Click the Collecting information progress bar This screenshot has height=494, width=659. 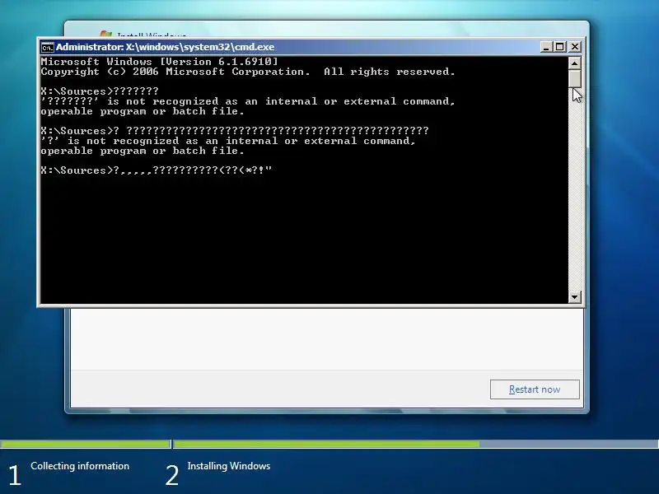pos(86,444)
